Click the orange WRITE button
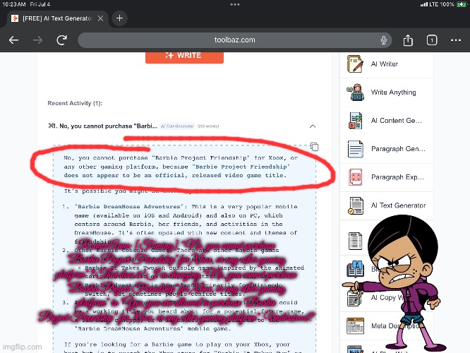 tap(184, 56)
